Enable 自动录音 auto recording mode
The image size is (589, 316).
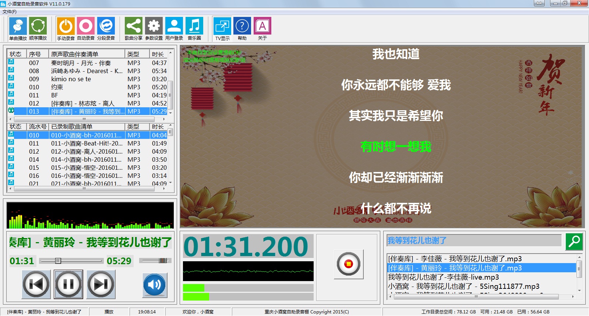click(x=86, y=26)
